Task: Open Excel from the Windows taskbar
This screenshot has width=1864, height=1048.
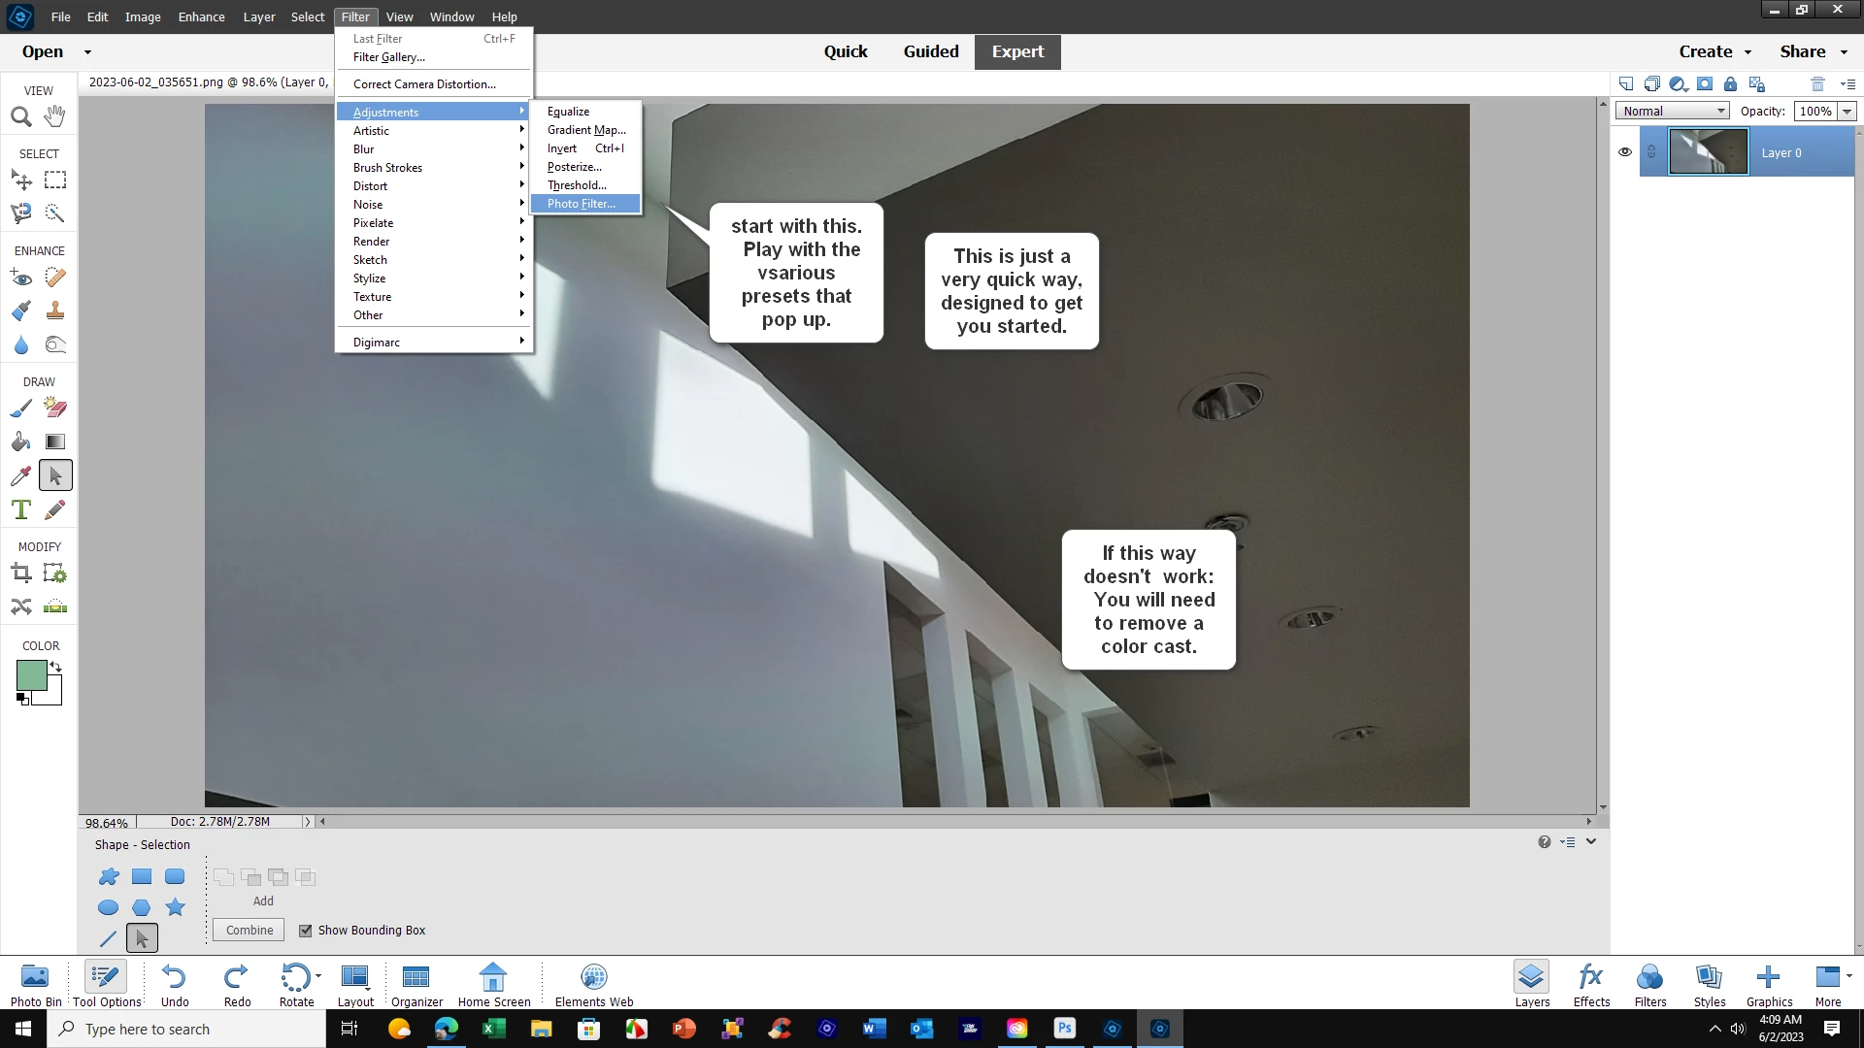Action: tap(493, 1029)
